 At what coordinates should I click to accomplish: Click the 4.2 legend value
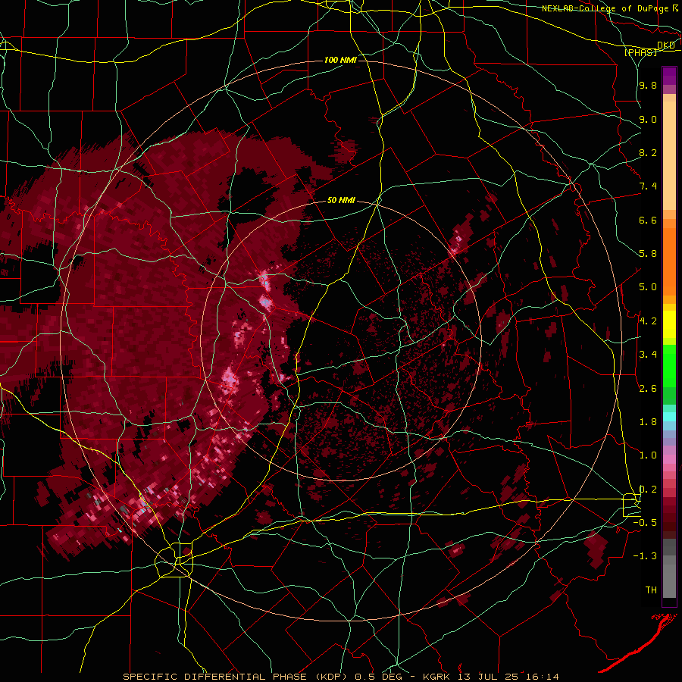click(x=648, y=321)
